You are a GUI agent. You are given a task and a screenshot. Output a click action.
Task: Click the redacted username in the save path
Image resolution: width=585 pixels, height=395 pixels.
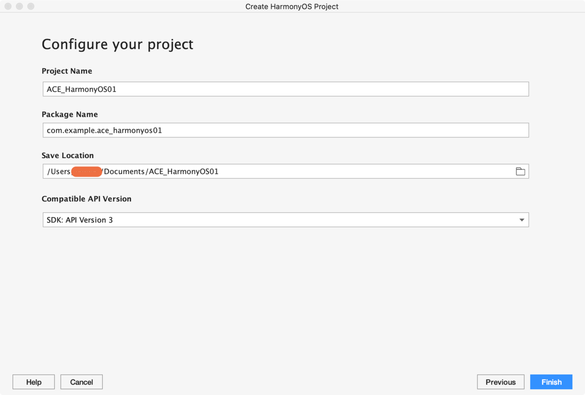point(87,172)
